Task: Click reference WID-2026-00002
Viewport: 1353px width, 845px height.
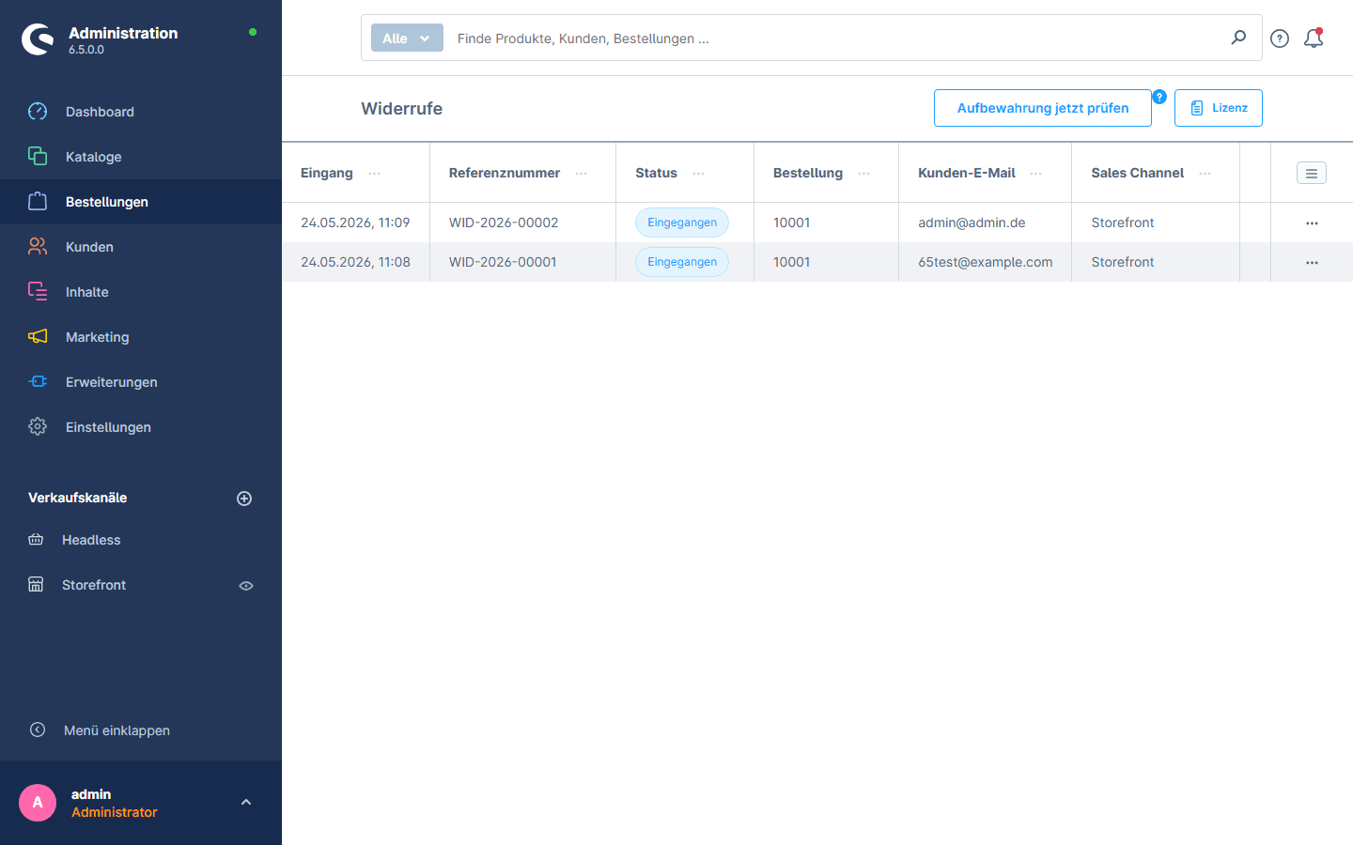Action: [x=504, y=223]
